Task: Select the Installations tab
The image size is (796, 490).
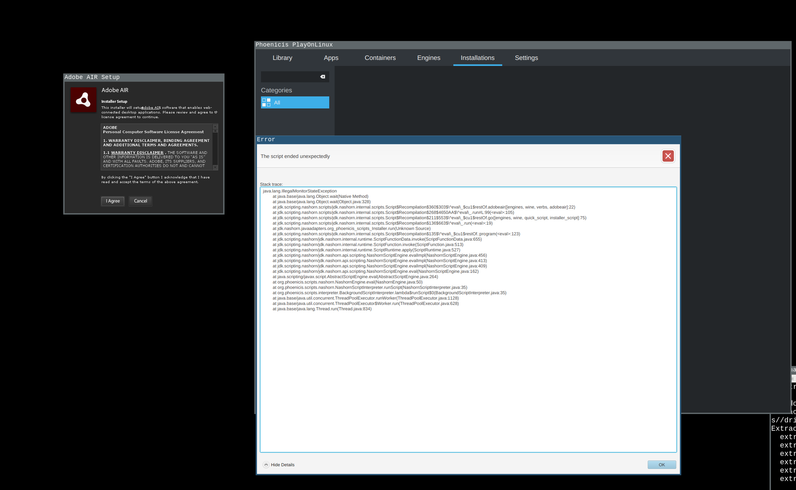Action: point(477,58)
